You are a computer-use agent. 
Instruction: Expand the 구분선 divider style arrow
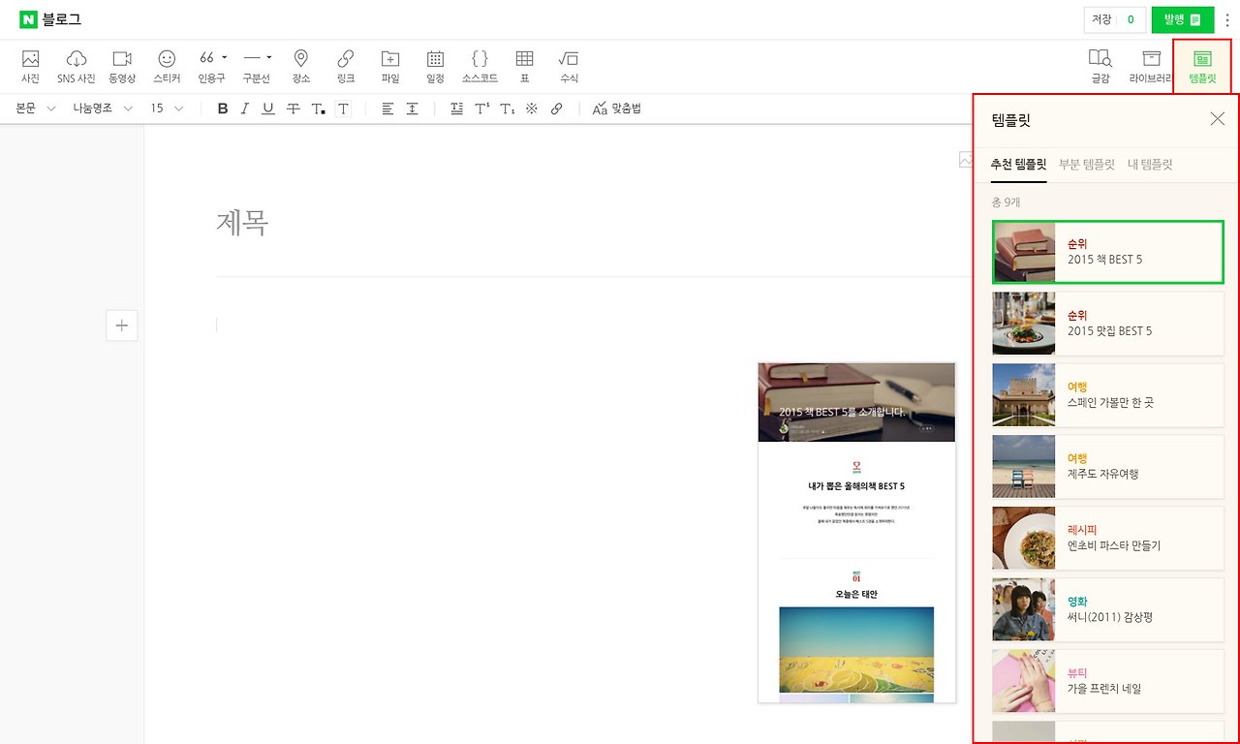click(x=269, y=57)
